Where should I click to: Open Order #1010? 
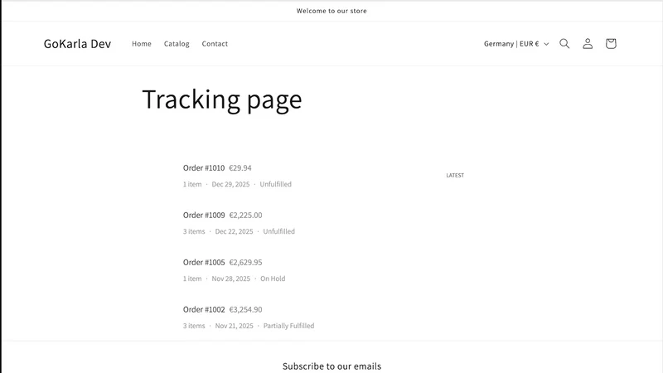[204, 168]
